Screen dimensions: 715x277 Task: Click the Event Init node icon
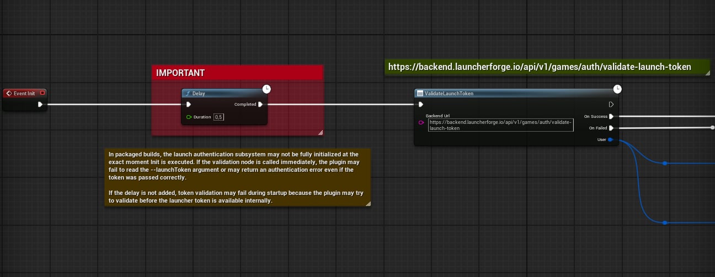[9, 94]
